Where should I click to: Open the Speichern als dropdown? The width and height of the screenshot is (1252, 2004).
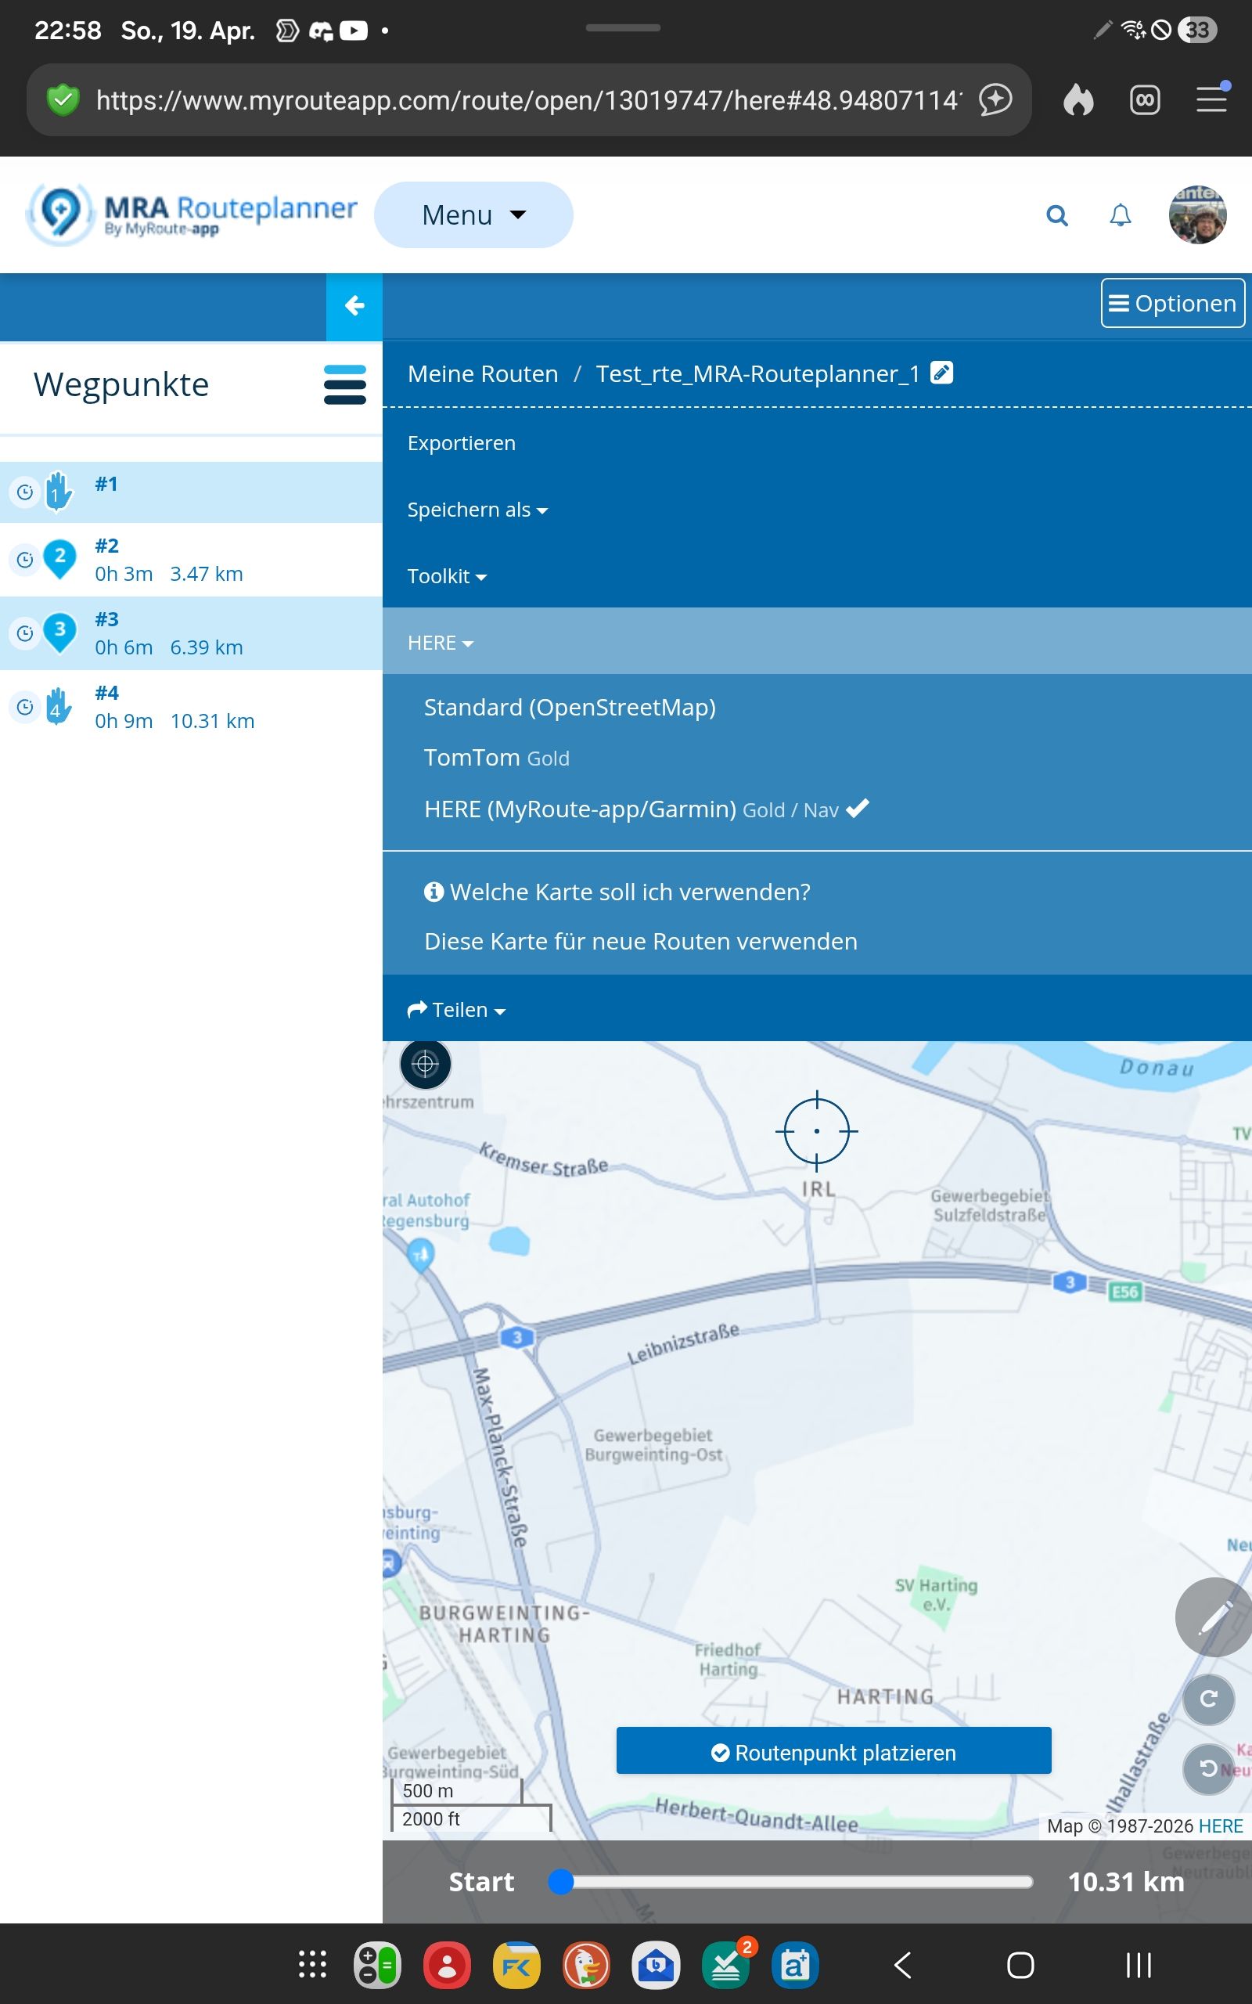click(477, 510)
